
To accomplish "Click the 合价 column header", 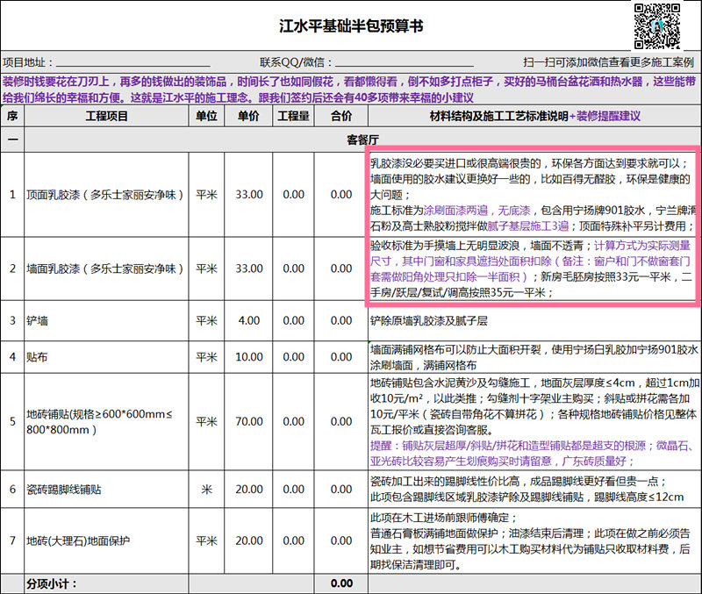I will tap(340, 117).
